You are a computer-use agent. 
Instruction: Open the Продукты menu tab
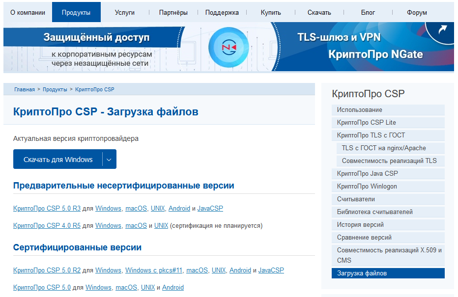76,13
